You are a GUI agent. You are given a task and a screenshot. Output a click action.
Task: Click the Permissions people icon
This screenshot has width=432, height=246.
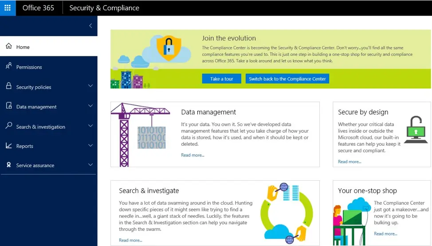click(8, 66)
